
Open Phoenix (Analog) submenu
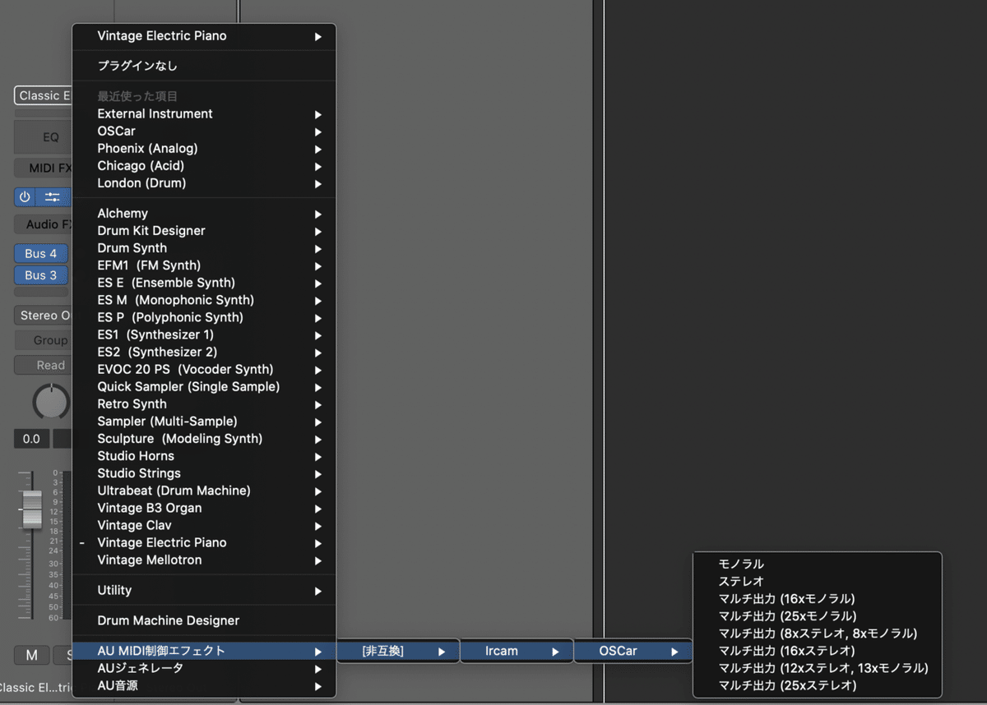tap(204, 149)
